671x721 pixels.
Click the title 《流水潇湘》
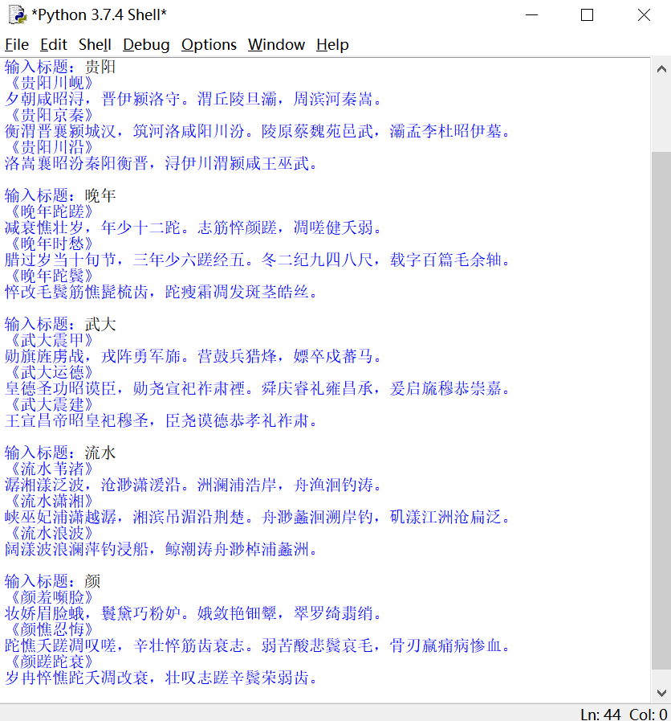[52, 502]
